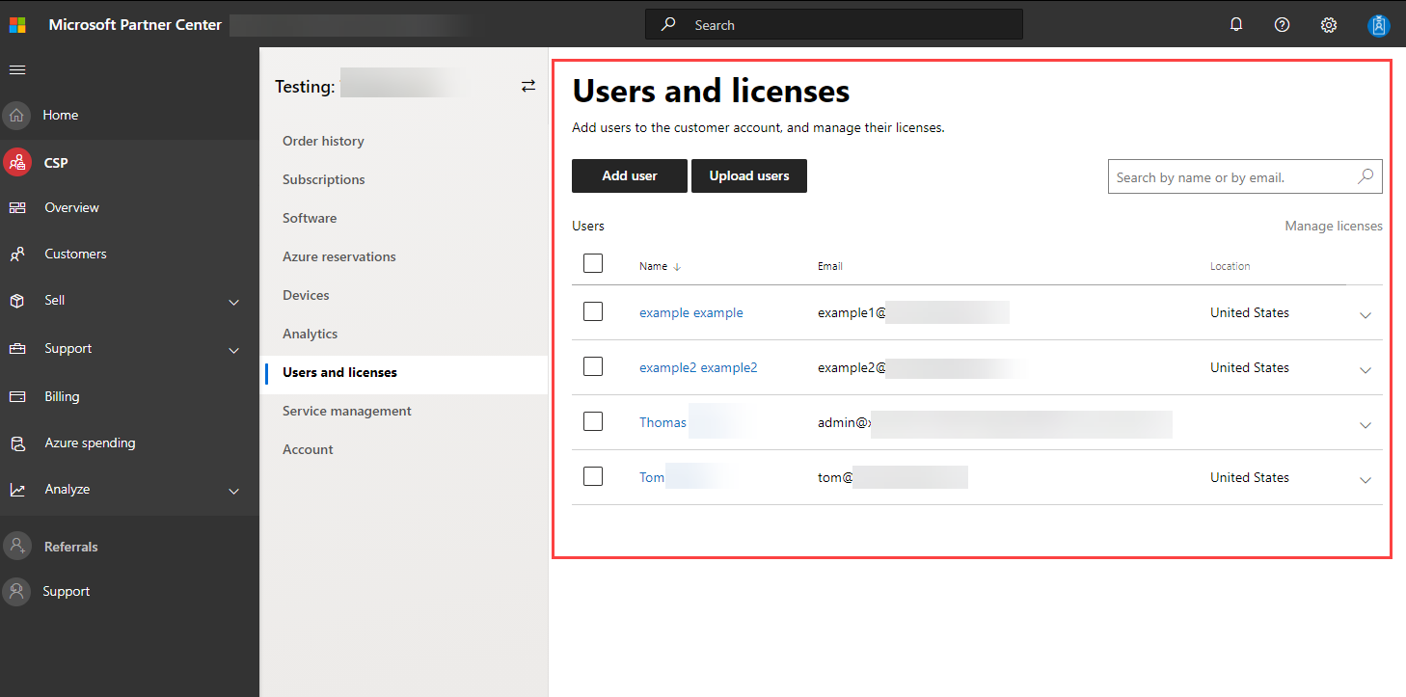
Task: Expand the row details for Tom
Action: [x=1365, y=479]
